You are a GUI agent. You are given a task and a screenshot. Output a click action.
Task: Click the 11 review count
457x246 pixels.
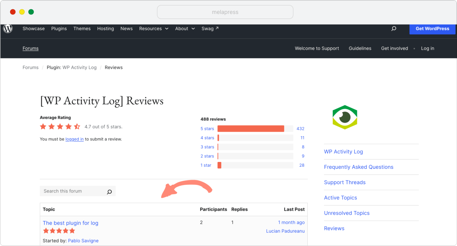tap(302, 138)
